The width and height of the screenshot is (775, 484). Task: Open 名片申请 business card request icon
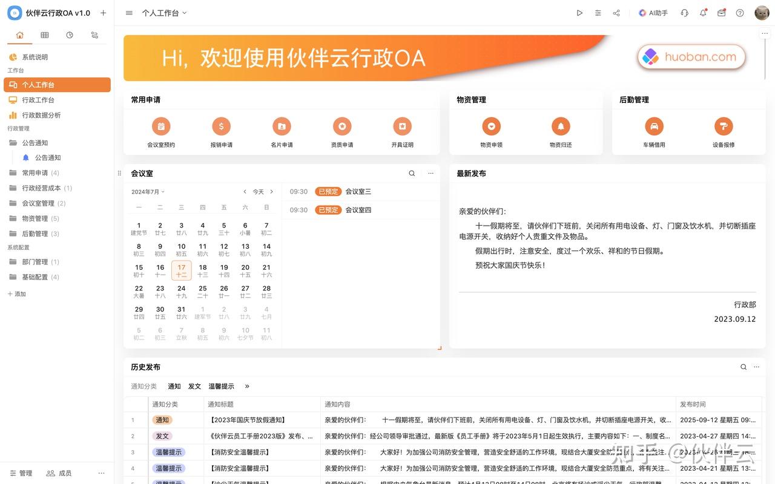(282, 126)
